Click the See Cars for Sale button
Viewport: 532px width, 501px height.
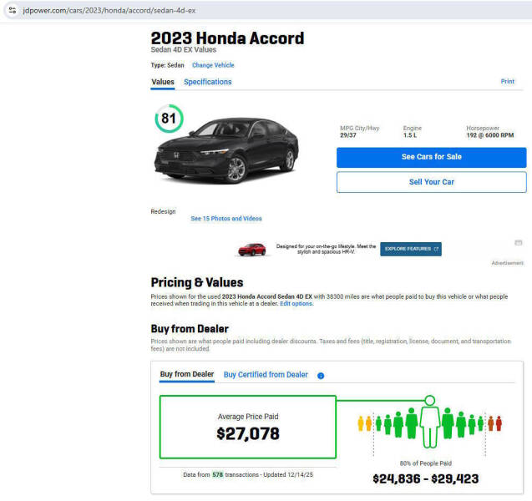coord(432,157)
